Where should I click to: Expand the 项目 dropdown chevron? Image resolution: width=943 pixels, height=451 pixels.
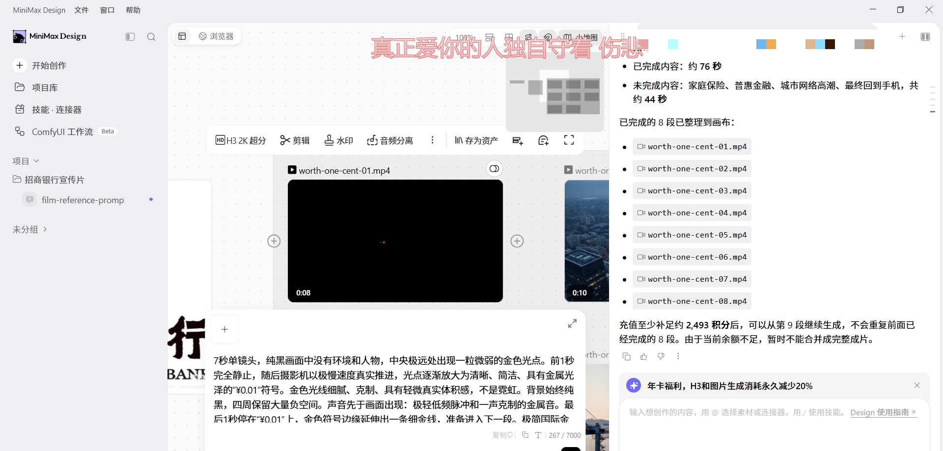(36, 161)
